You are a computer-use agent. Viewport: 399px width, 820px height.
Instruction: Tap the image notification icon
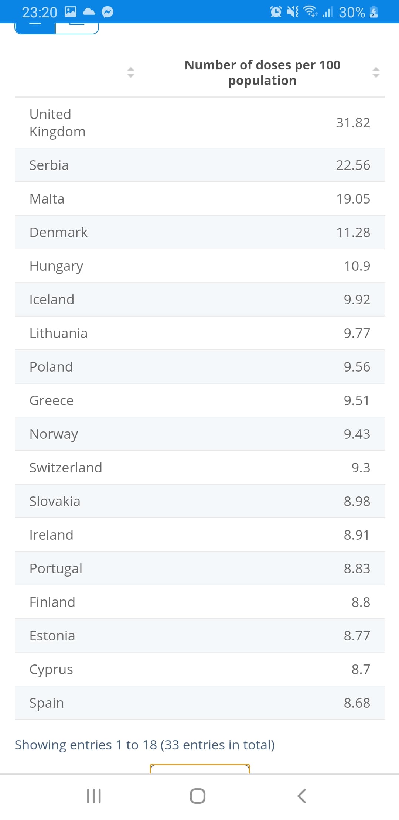click(x=71, y=12)
